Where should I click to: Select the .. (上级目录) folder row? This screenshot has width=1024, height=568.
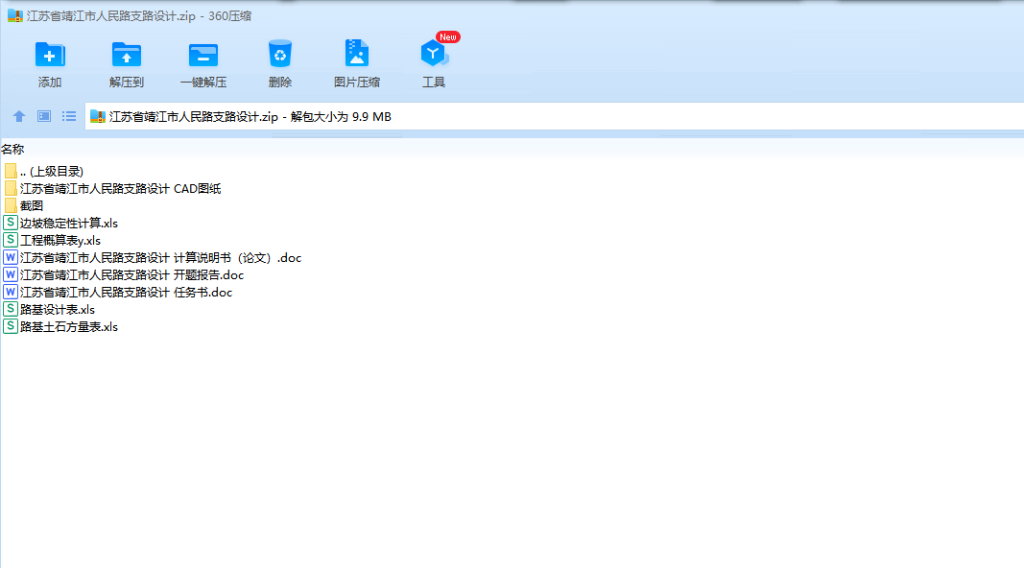coord(52,171)
